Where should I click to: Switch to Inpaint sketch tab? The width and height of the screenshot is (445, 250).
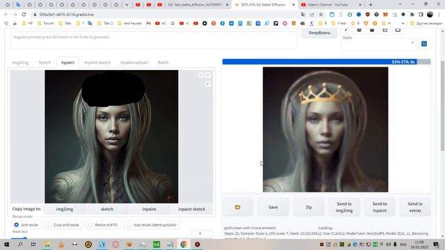(97, 62)
